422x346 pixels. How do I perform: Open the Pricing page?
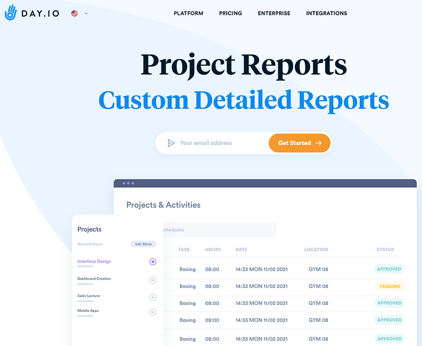(x=231, y=13)
